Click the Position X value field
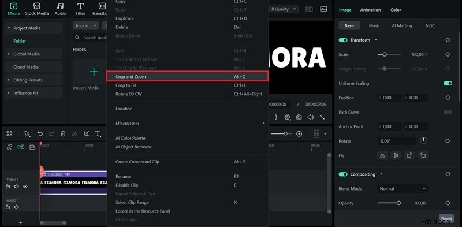 click(x=389, y=98)
